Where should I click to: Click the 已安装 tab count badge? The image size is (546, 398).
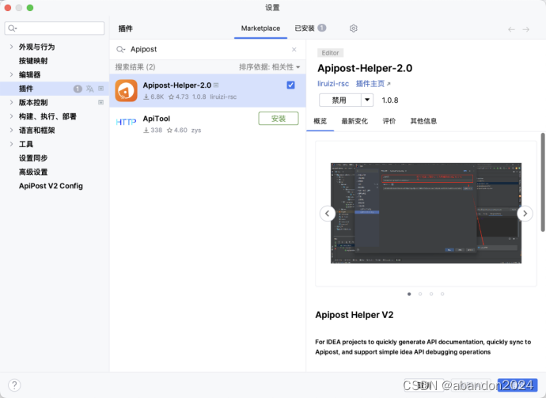322,28
